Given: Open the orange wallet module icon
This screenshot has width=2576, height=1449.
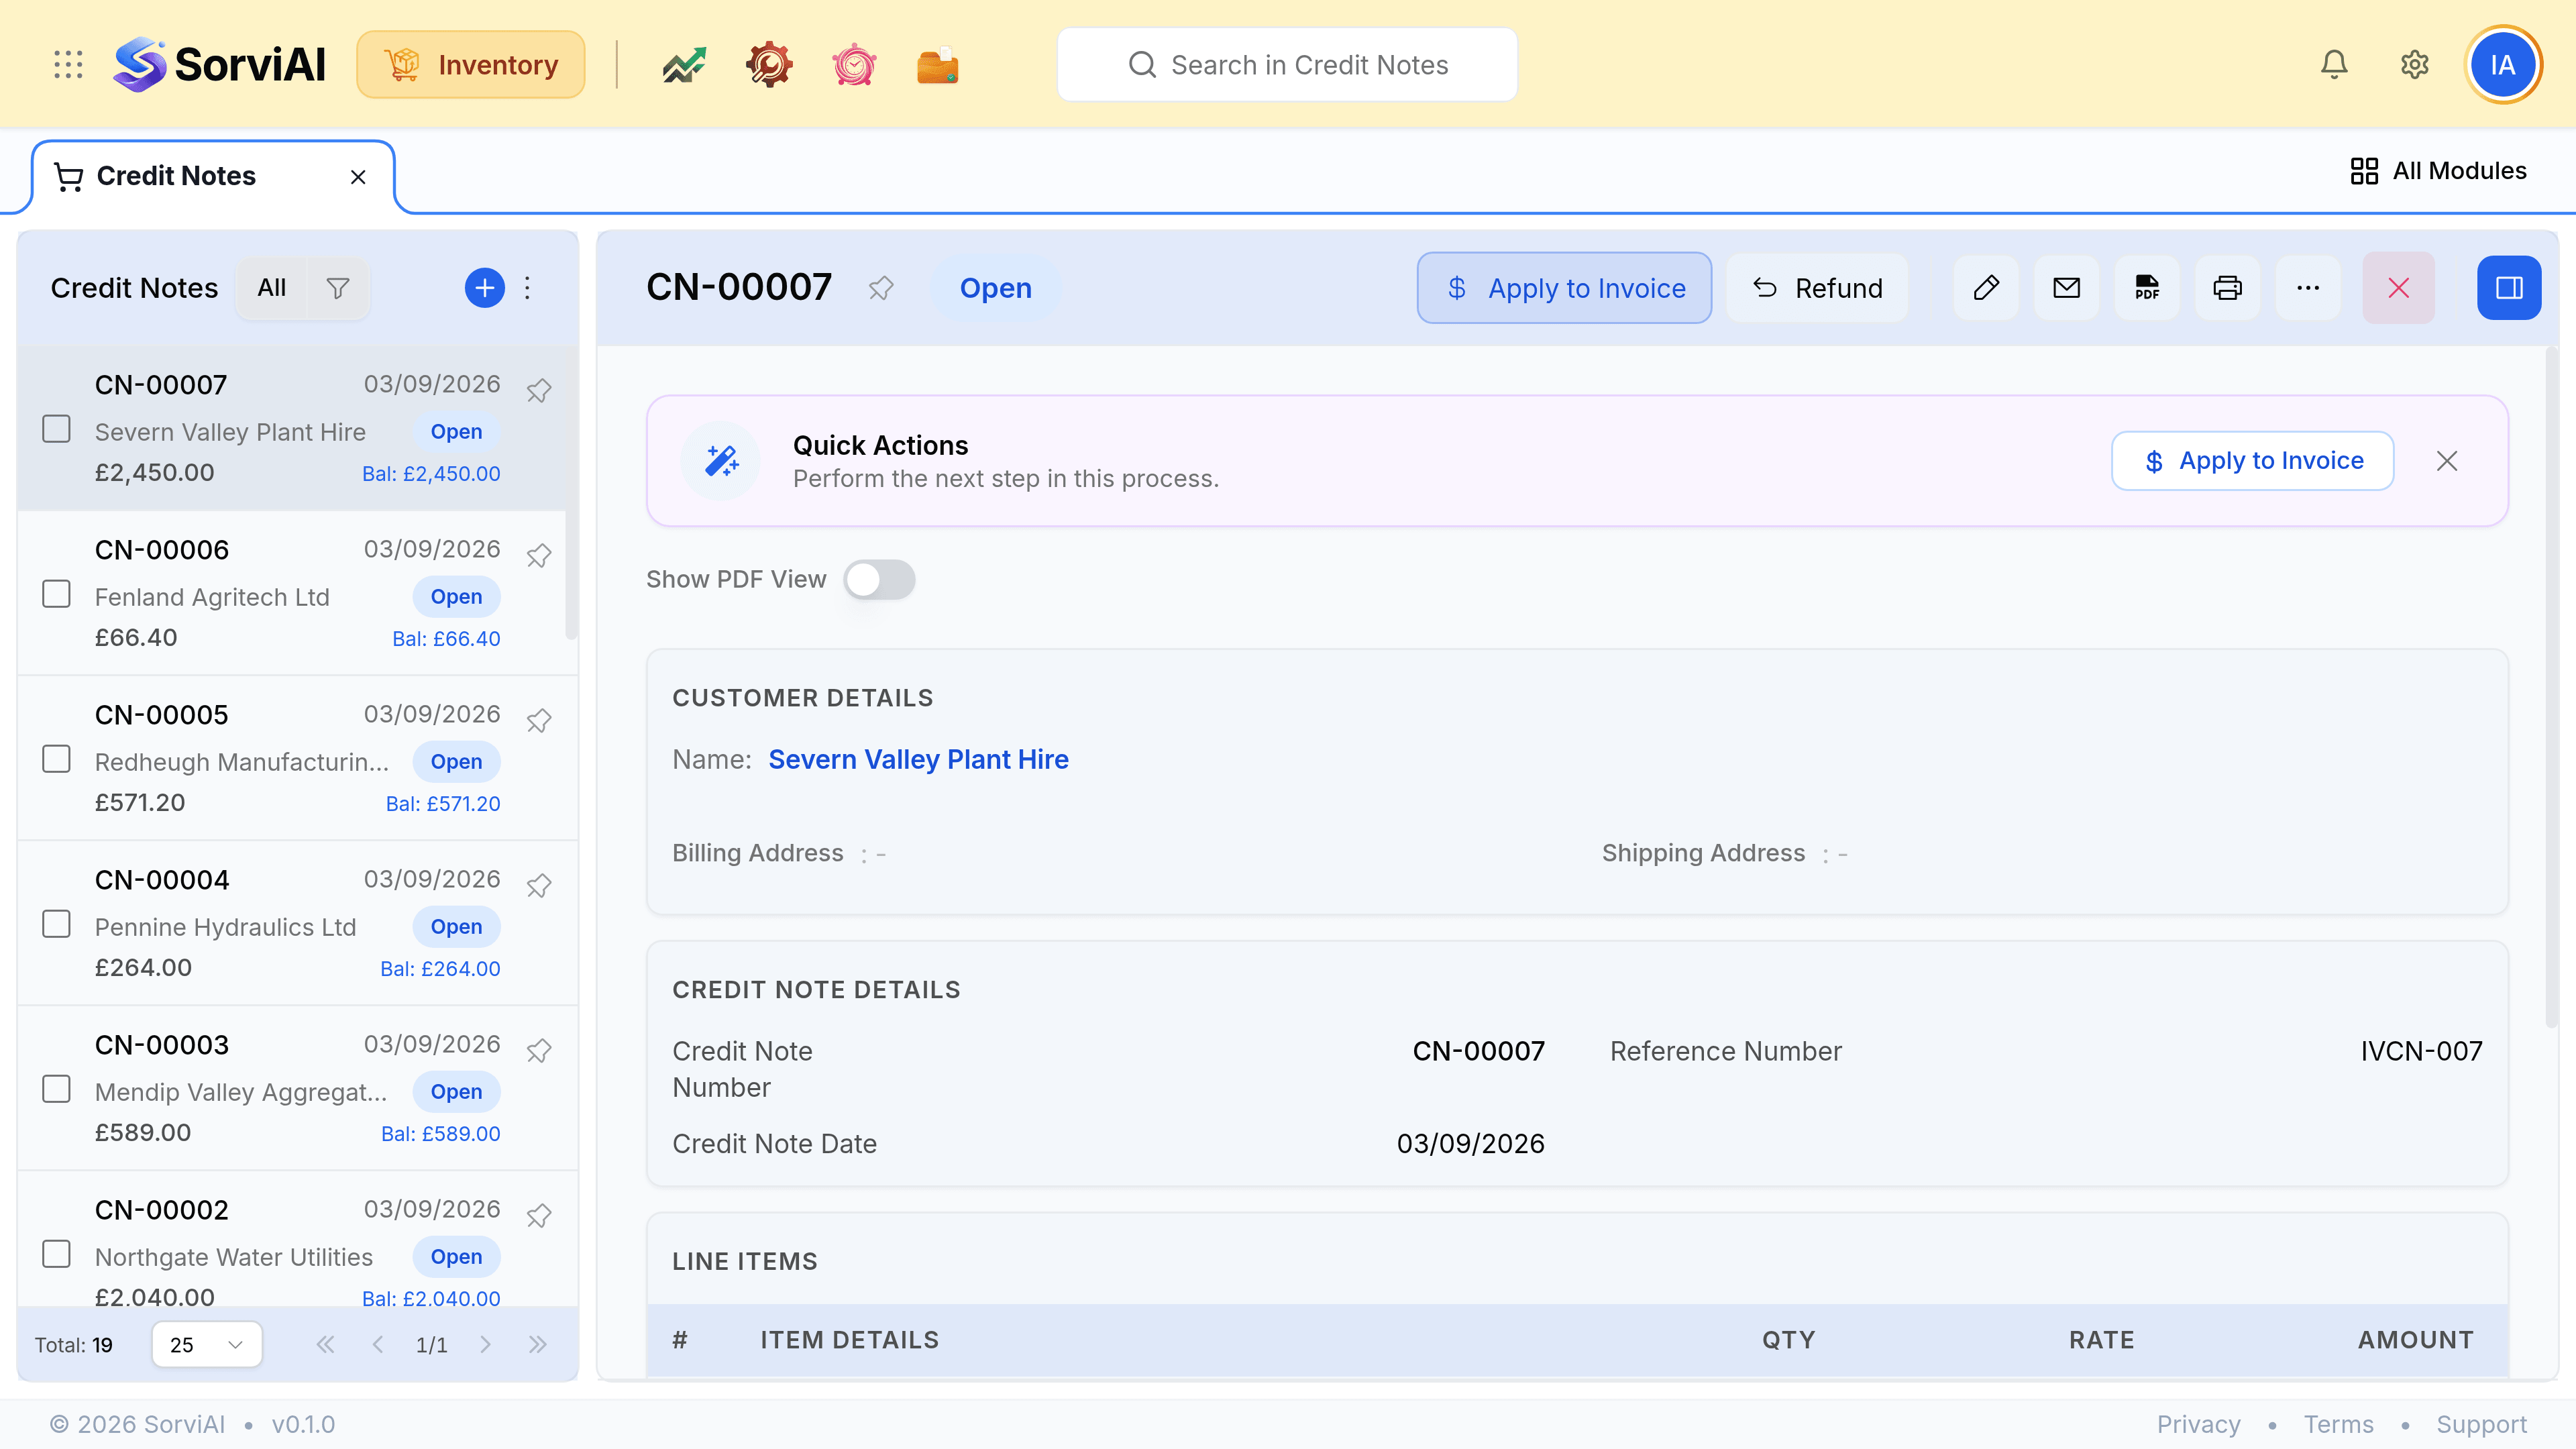Looking at the screenshot, I should 938,65.
